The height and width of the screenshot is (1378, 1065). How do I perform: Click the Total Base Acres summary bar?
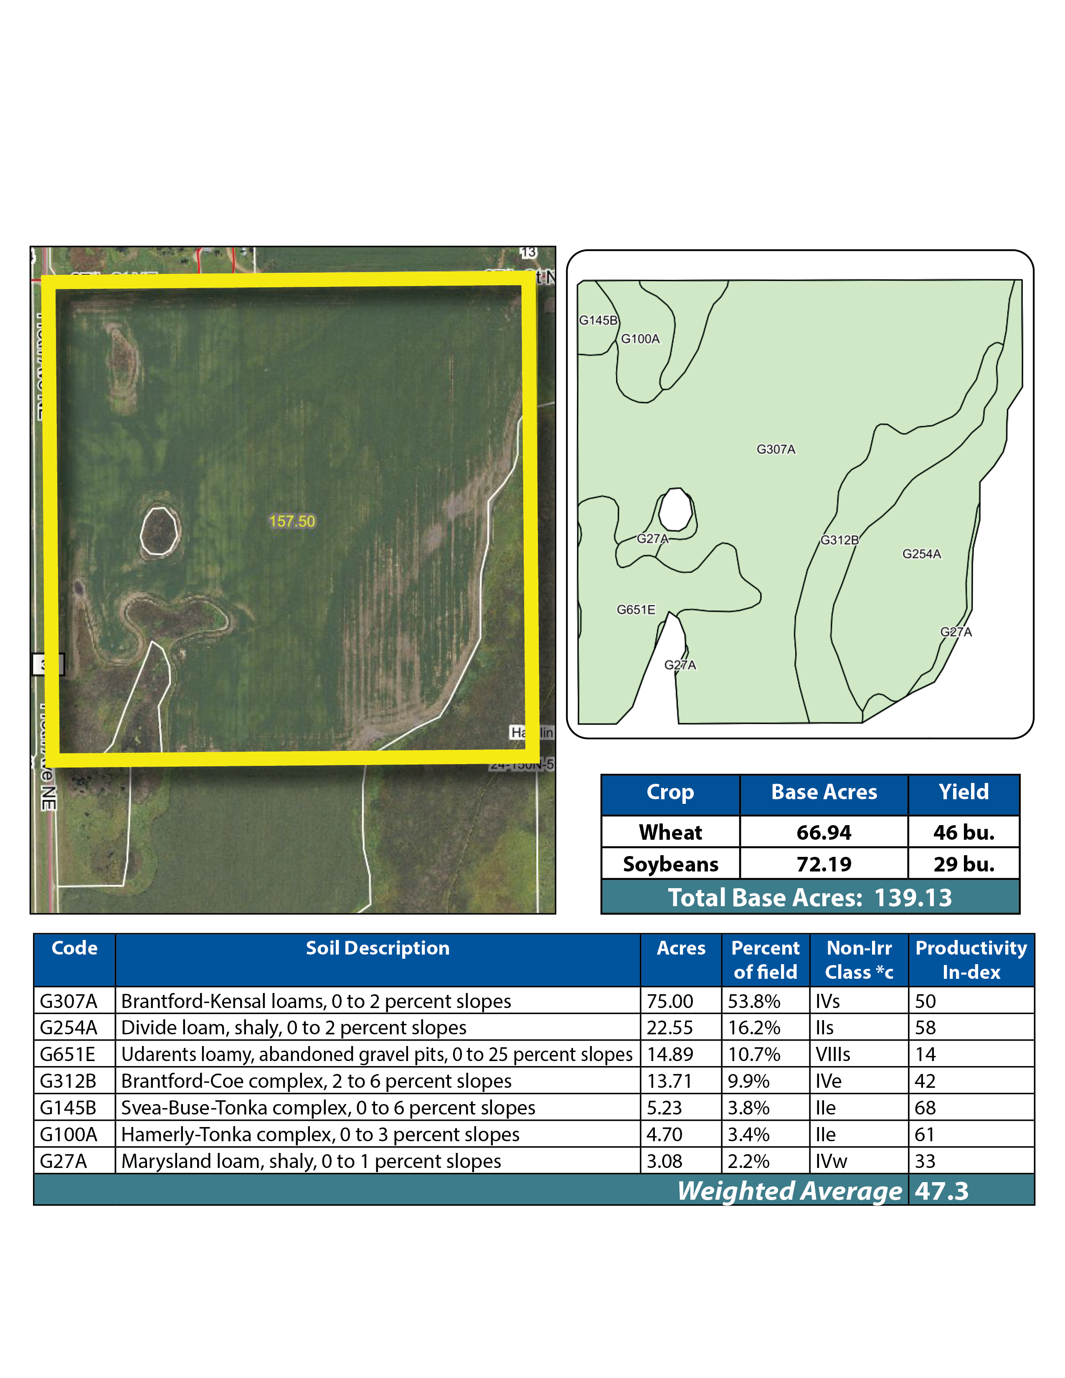[810, 898]
